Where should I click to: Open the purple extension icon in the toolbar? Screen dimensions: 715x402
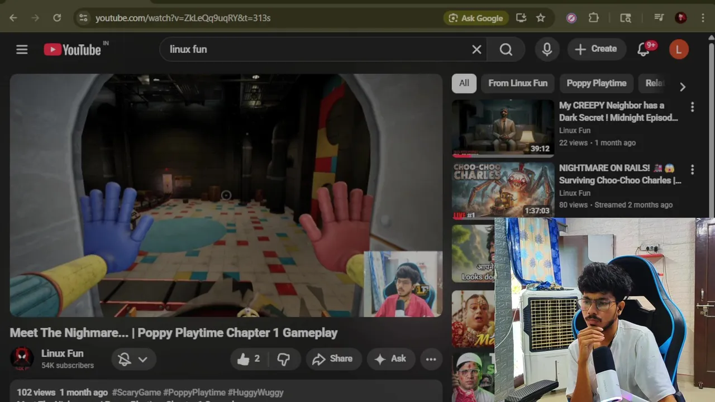[x=571, y=18]
